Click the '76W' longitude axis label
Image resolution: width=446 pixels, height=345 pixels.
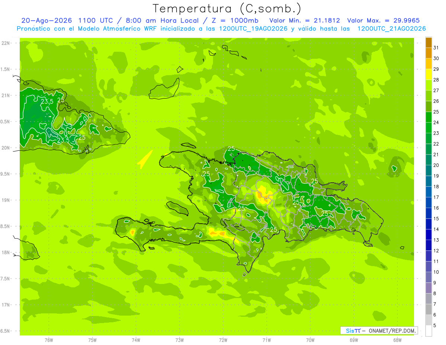(x=49, y=340)
